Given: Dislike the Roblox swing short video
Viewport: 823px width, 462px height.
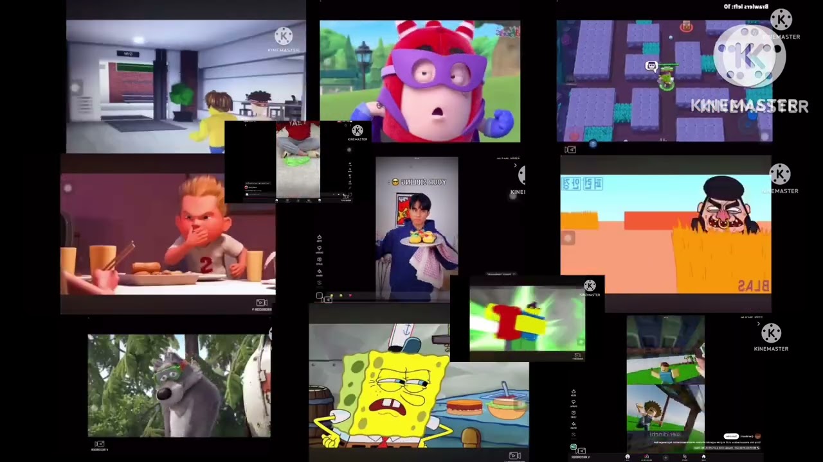Looking at the screenshot, I should 574,403.
